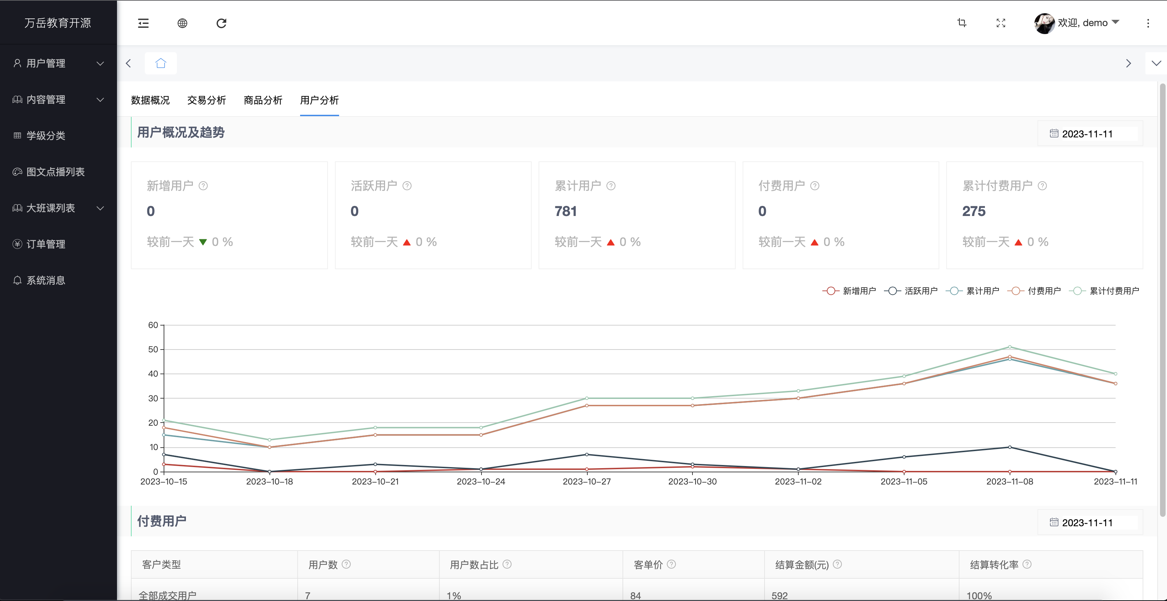Click the help icon beside 付费用户 card
Viewport: 1167px width, 601px height.
click(815, 185)
